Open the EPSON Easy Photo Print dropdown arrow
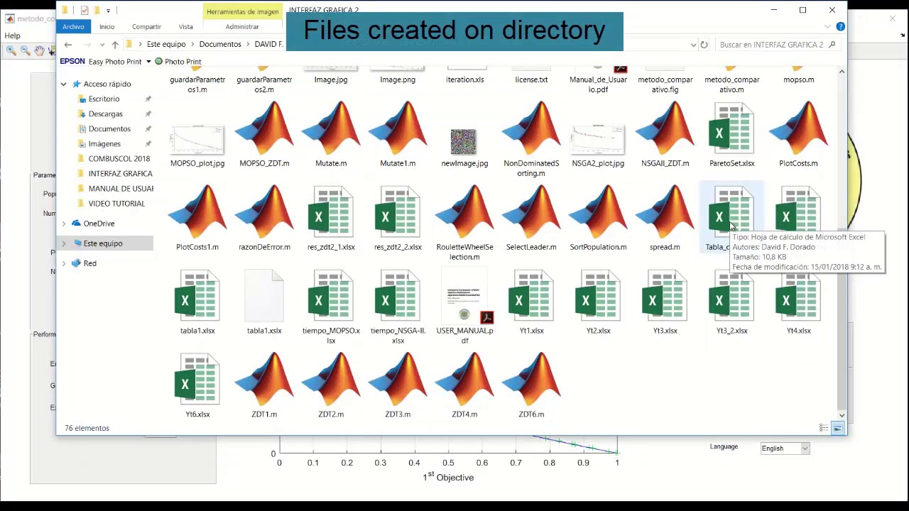 148,62
